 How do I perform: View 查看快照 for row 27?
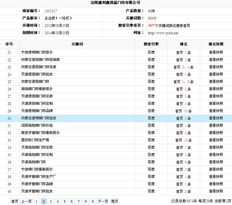pos(216,96)
